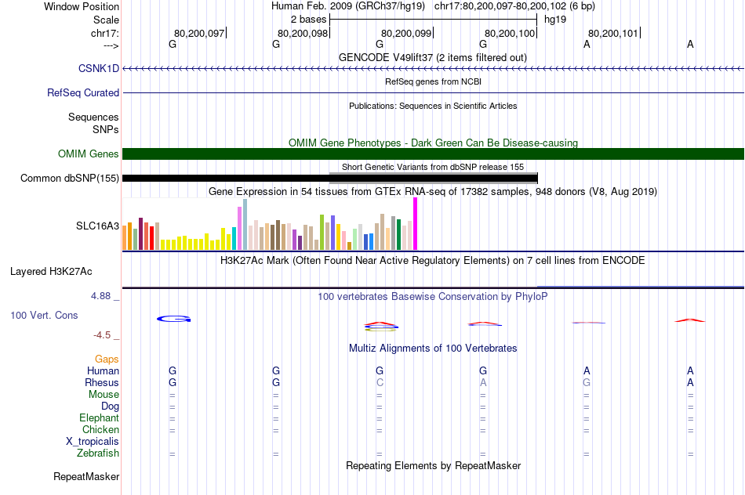This screenshot has height=495, width=745.
Task: Click the hg19 label beside scale bar
Action: (555, 20)
